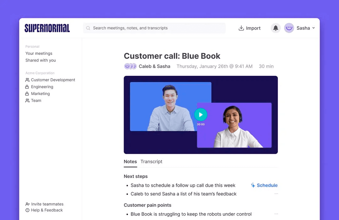
Task: Click the Customer call: Blue Book title
Action: [172, 56]
